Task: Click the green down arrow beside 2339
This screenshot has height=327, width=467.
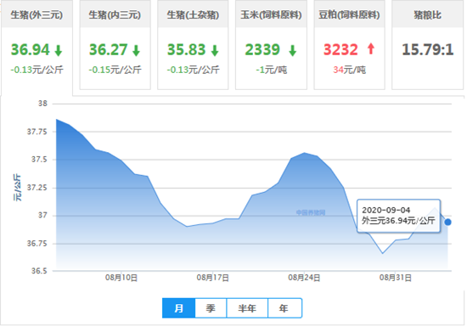Action: point(293,50)
